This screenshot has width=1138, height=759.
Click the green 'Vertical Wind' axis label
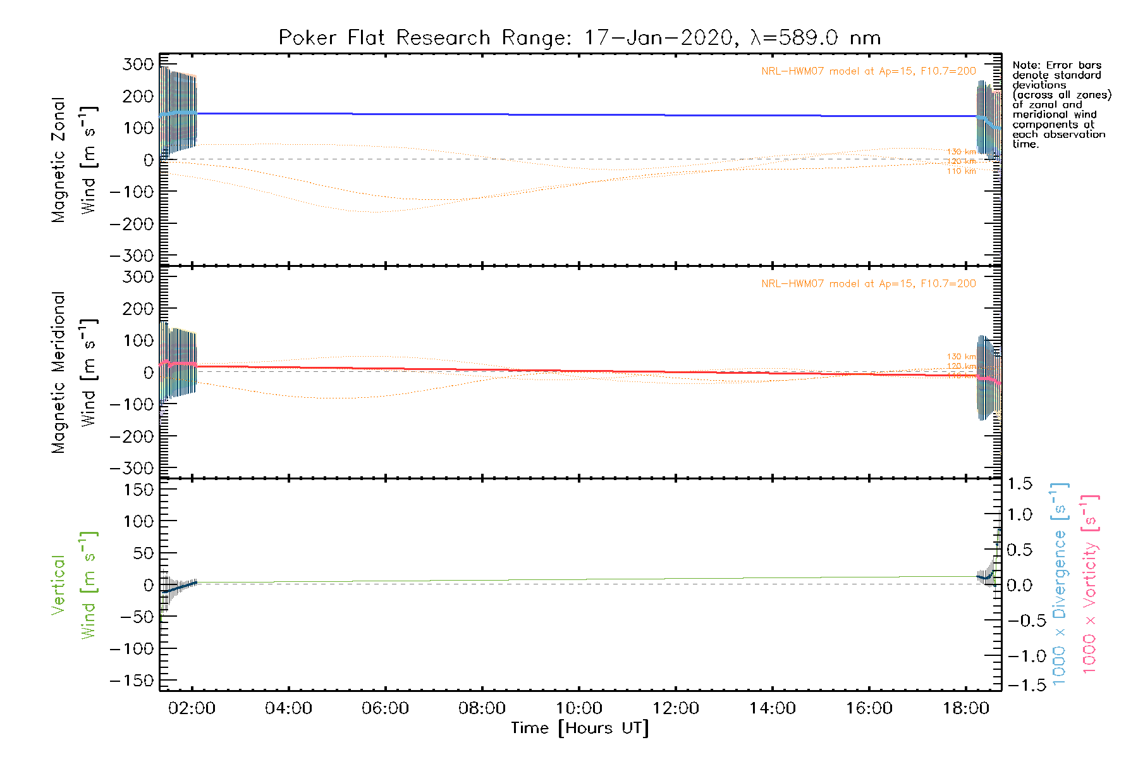pyautogui.click(x=75, y=585)
